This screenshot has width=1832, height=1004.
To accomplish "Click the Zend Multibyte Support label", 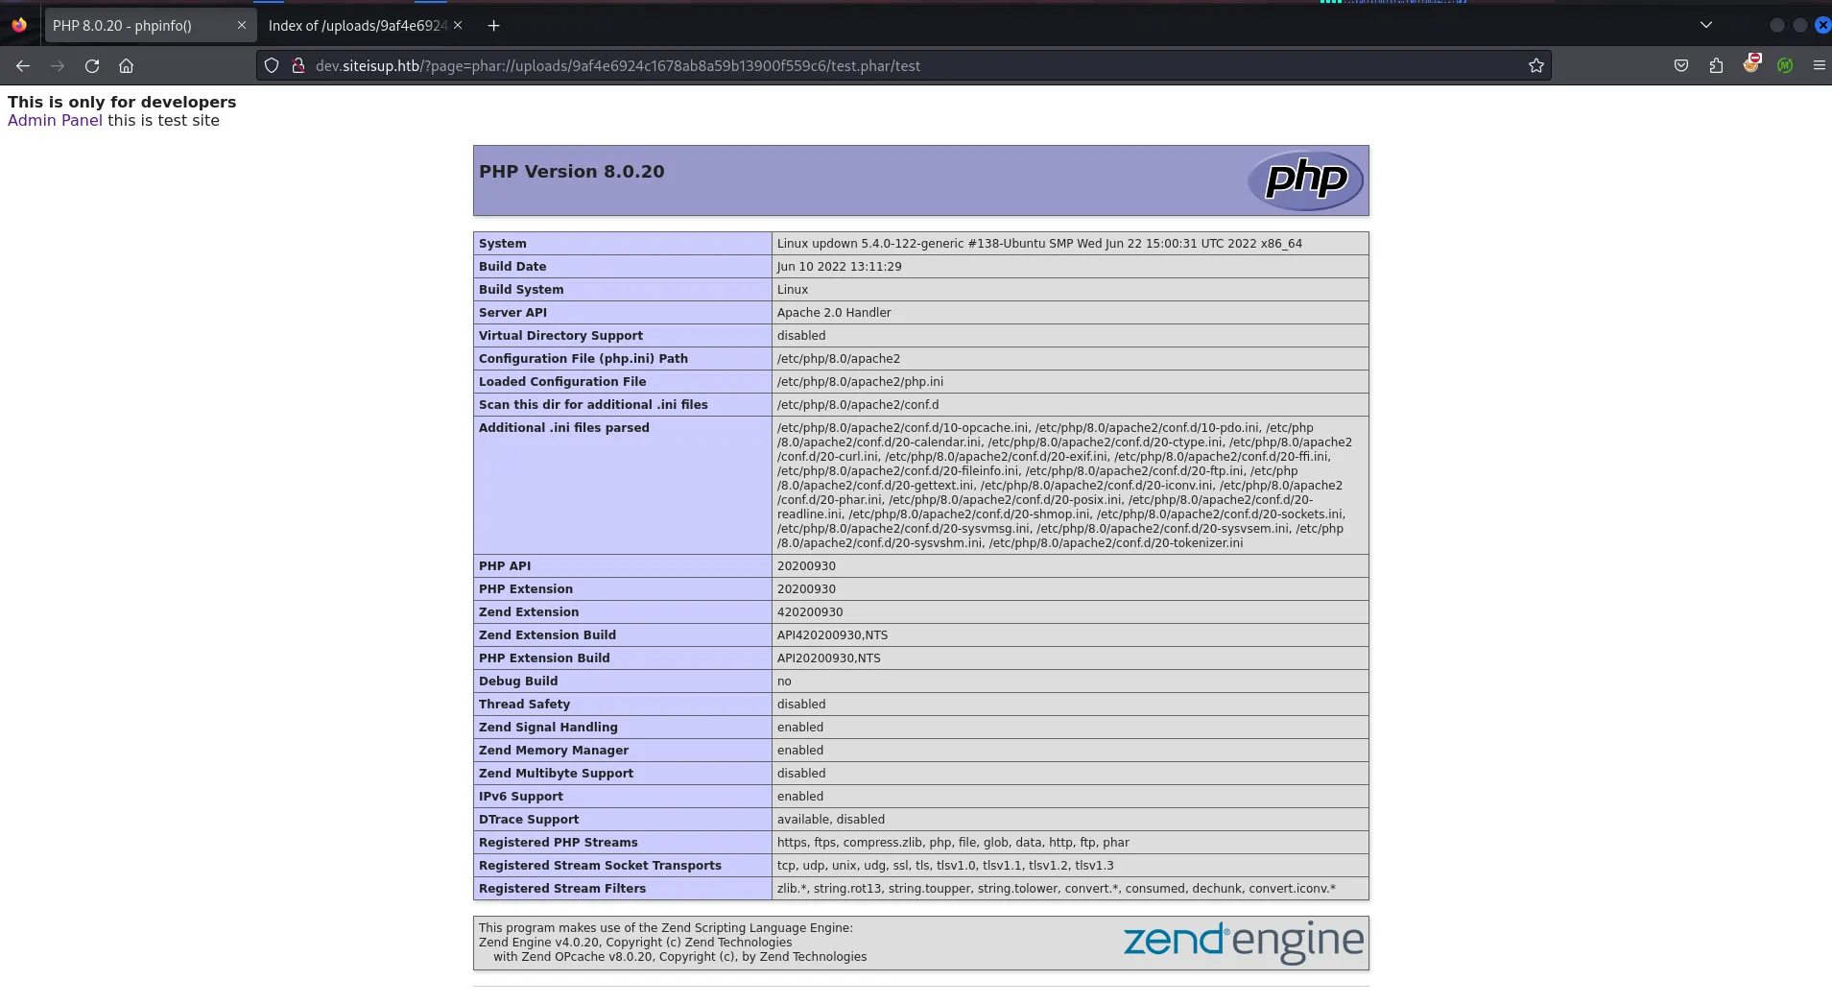I will pyautogui.click(x=556, y=774).
